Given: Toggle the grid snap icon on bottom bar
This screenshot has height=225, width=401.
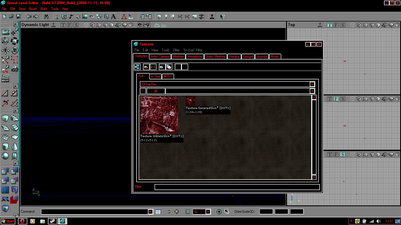Looking at the screenshot, I should [x=188, y=212].
